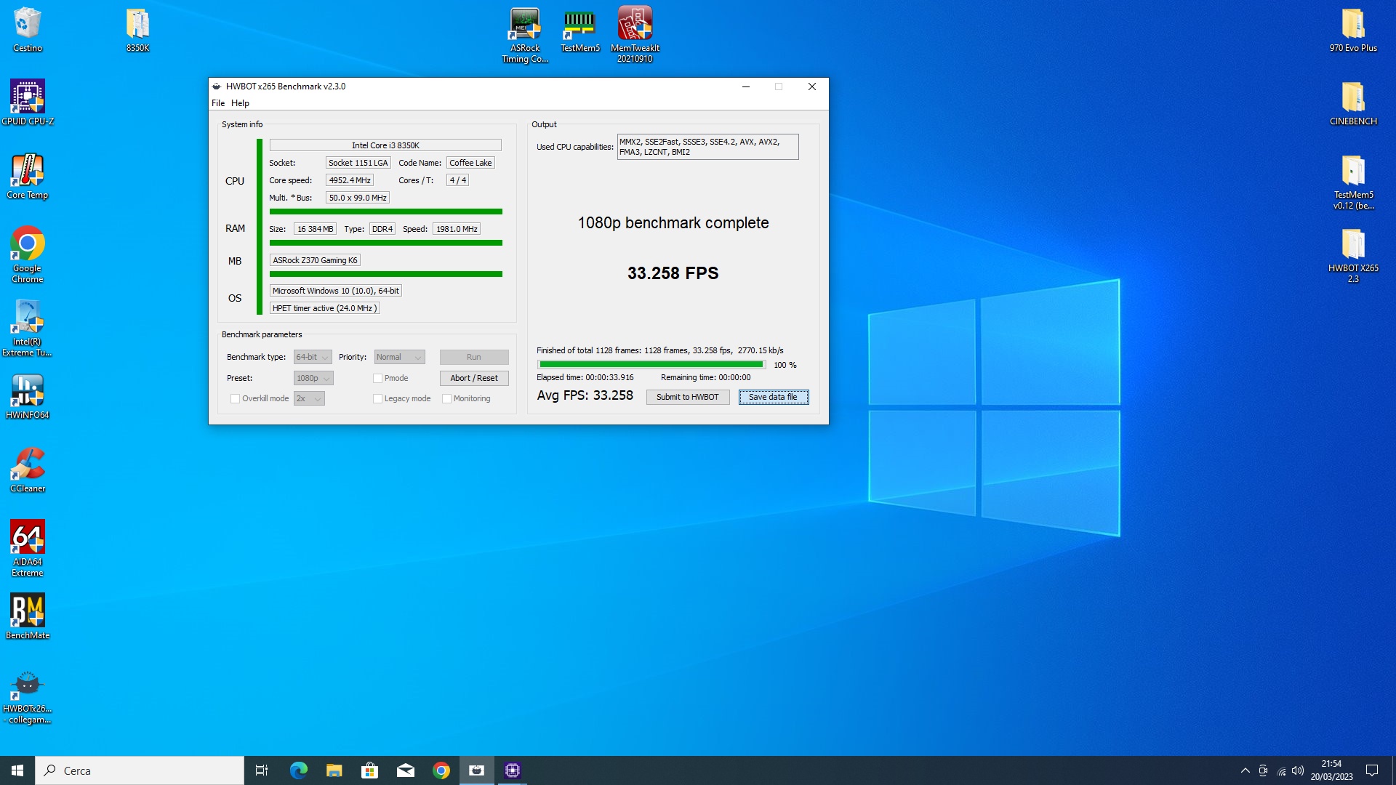This screenshot has height=785, width=1396.
Task: Launch CCleaner desktop shortcut
Action: [x=27, y=470]
